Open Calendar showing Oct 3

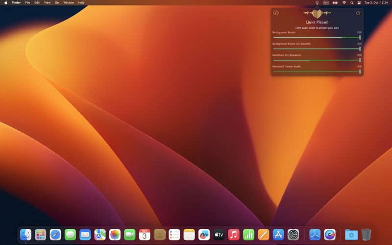pyautogui.click(x=145, y=235)
